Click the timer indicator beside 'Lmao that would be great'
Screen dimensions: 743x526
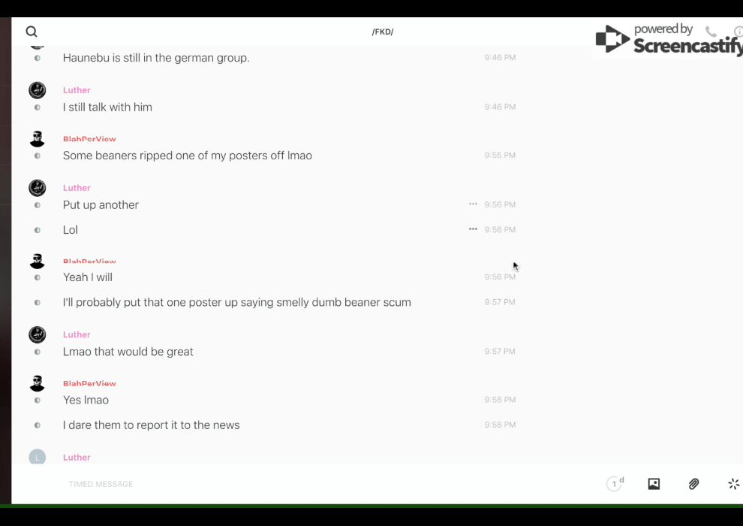click(x=38, y=352)
